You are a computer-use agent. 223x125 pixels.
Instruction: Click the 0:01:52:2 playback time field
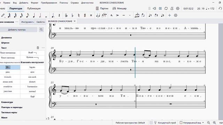coord(188,9)
